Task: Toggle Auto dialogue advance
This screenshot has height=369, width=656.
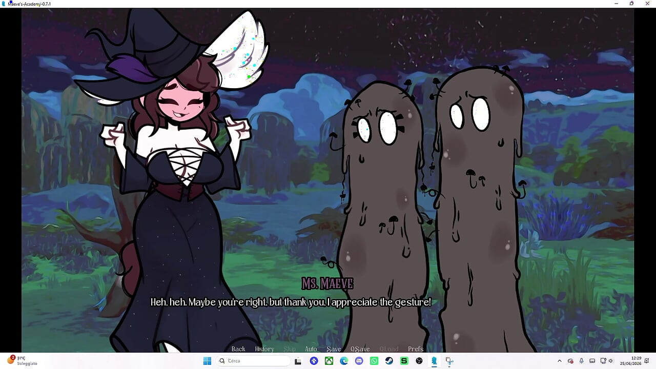Action: click(311, 349)
